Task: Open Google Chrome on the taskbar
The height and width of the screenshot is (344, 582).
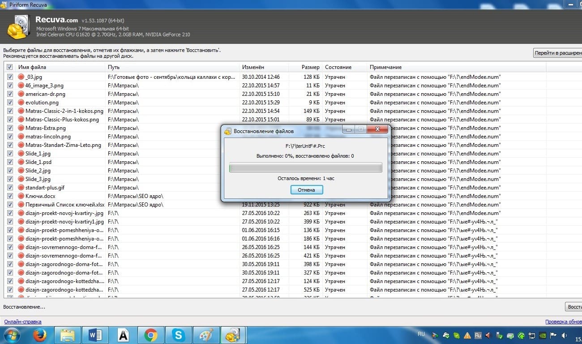Action: [x=151, y=335]
